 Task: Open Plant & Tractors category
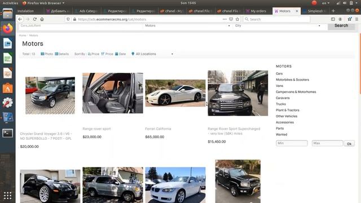(288, 111)
